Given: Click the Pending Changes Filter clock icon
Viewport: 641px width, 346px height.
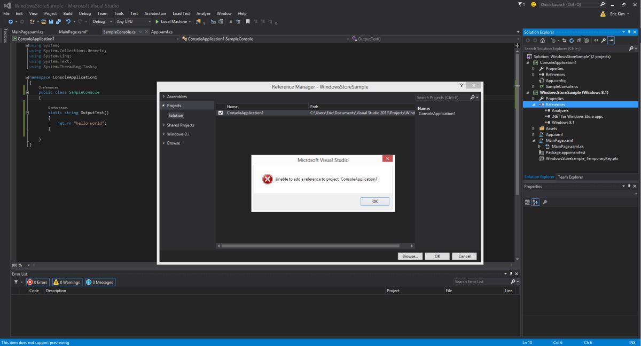Looking at the screenshot, I should pos(553,40).
